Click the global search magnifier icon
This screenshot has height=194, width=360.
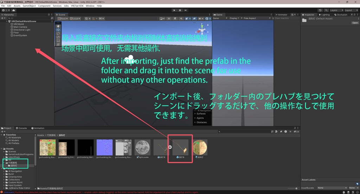tap(326, 10)
